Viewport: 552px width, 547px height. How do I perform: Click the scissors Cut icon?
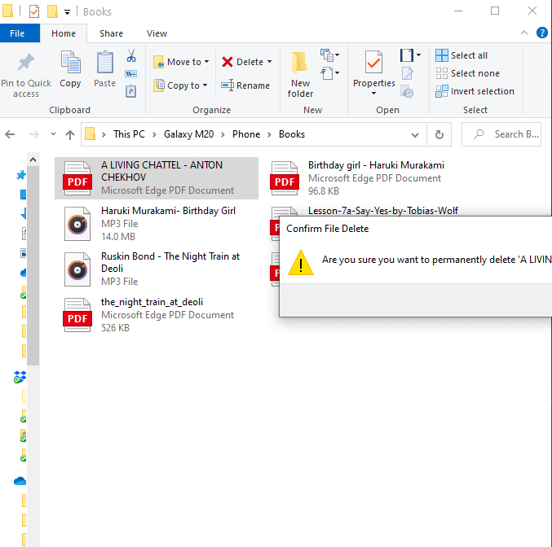tap(130, 55)
